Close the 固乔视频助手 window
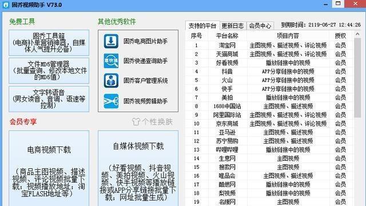The width and height of the screenshot is (366, 206). point(355,4)
